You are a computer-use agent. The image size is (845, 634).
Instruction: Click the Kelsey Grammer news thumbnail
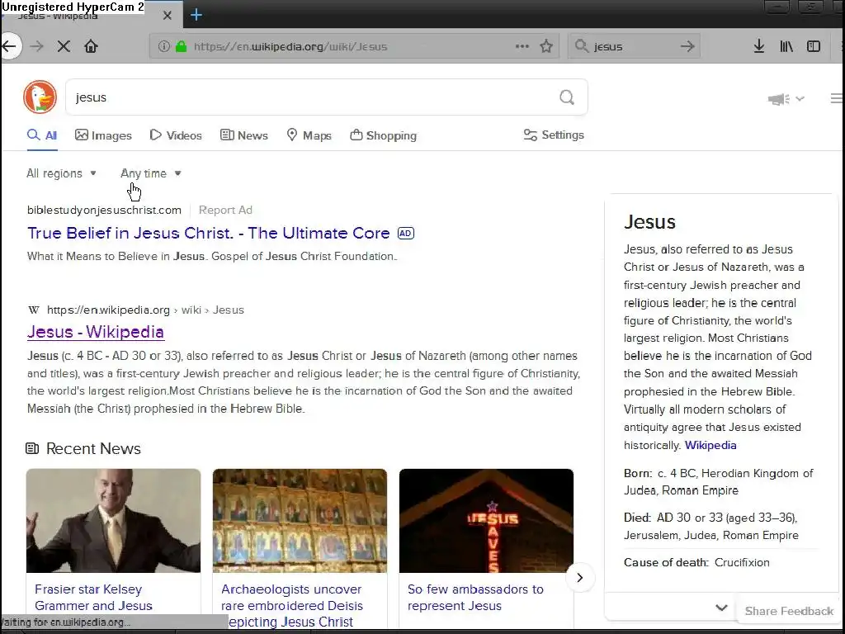(x=113, y=521)
